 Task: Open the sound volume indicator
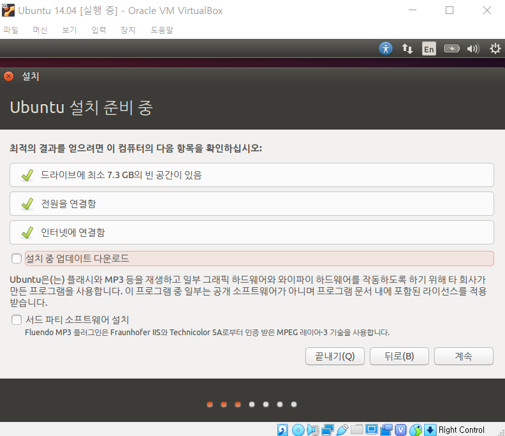click(473, 49)
